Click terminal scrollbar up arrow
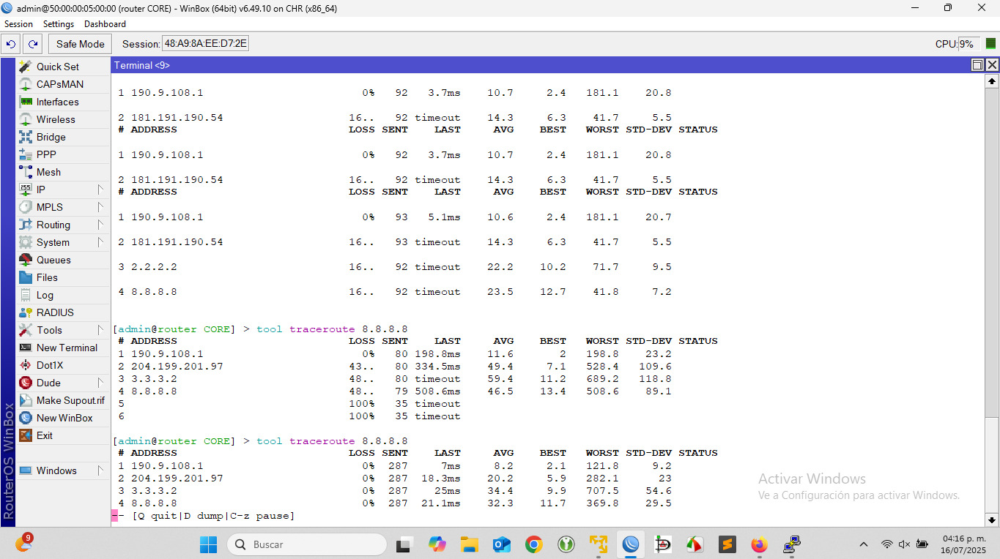Image resolution: width=1000 pixels, height=559 pixels. [993, 81]
